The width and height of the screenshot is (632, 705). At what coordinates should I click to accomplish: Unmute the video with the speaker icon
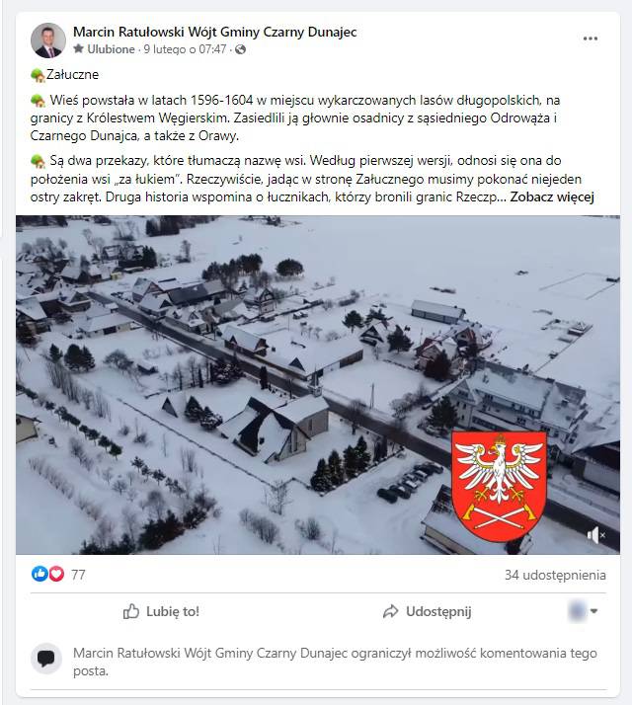coord(595,535)
